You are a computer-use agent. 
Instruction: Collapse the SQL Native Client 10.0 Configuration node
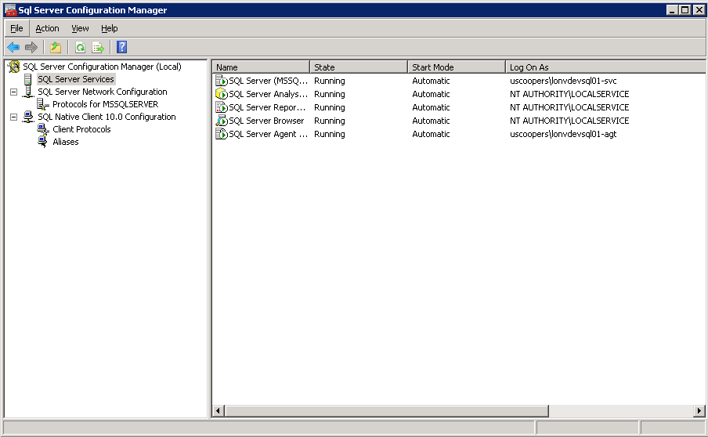[13, 117]
